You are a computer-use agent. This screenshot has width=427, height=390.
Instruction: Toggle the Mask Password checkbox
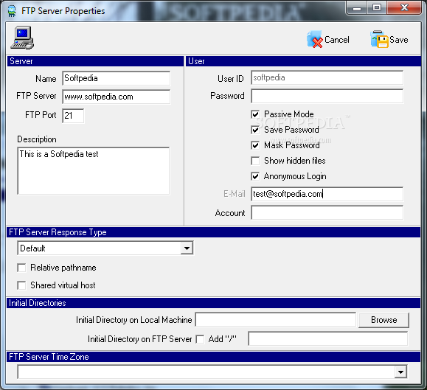click(255, 145)
